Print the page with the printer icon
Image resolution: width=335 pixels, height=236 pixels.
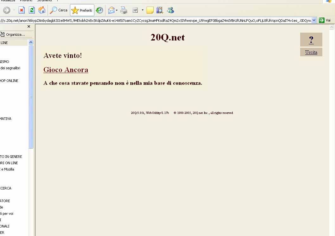click(x=124, y=10)
